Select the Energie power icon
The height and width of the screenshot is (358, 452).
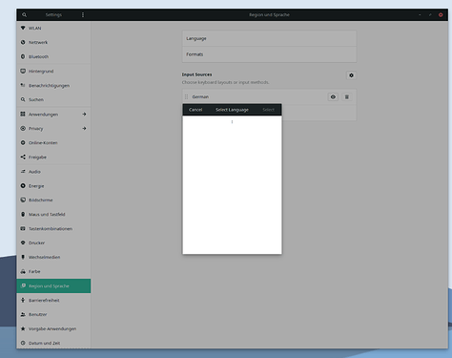[x=23, y=185]
